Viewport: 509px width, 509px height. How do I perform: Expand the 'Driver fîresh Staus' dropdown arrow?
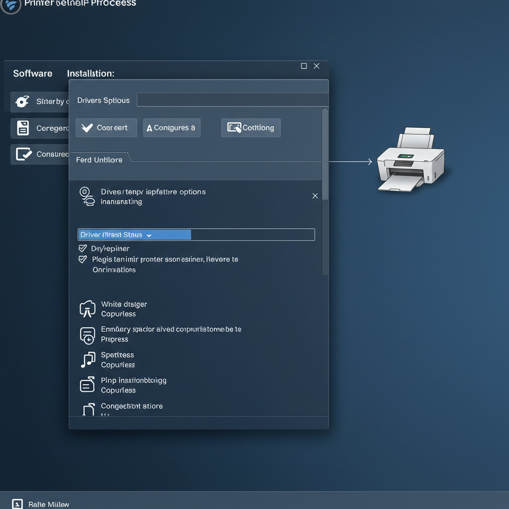(149, 235)
